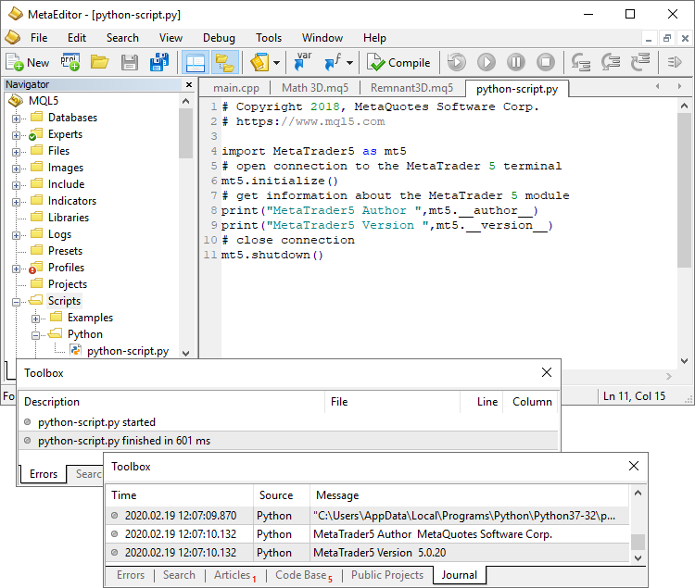
Task: Click the stop debugging icon
Action: (546, 63)
